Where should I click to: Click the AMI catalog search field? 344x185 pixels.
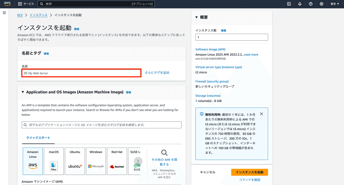pos(102,125)
